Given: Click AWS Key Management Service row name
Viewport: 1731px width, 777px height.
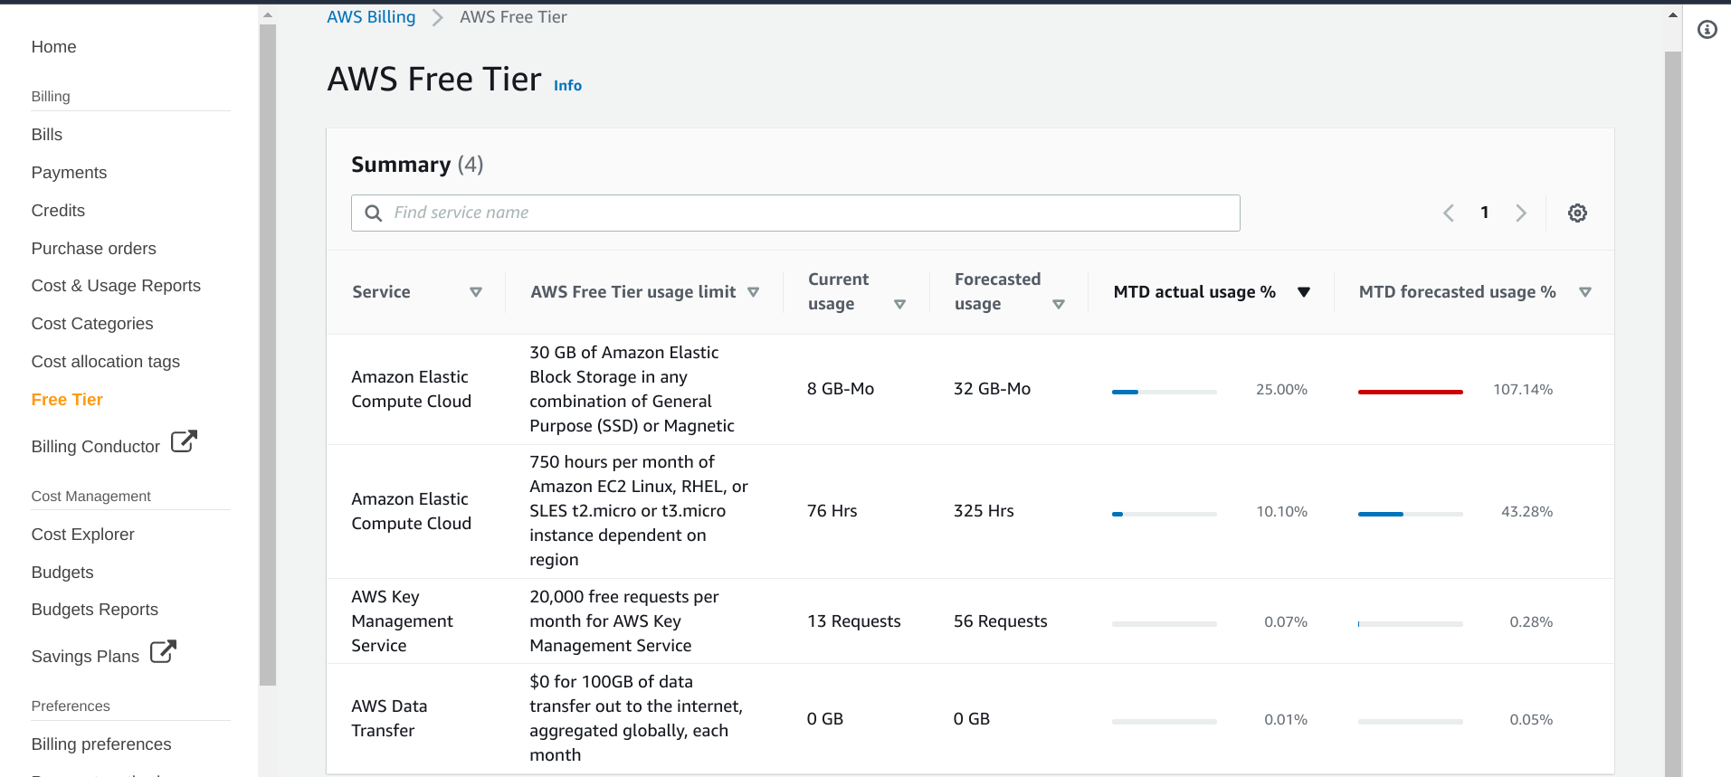Looking at the screenshot, I should tap(402, 621).
